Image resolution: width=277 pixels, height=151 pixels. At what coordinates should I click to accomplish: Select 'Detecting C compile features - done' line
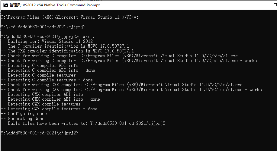47,80
